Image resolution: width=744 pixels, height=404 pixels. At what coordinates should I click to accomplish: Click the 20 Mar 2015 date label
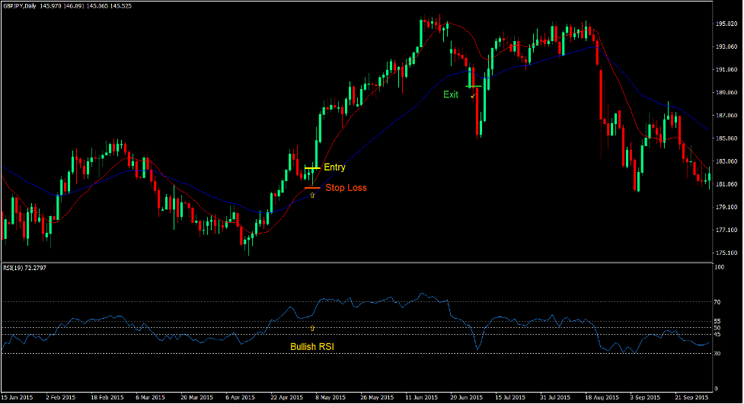[x=197, y=397]
